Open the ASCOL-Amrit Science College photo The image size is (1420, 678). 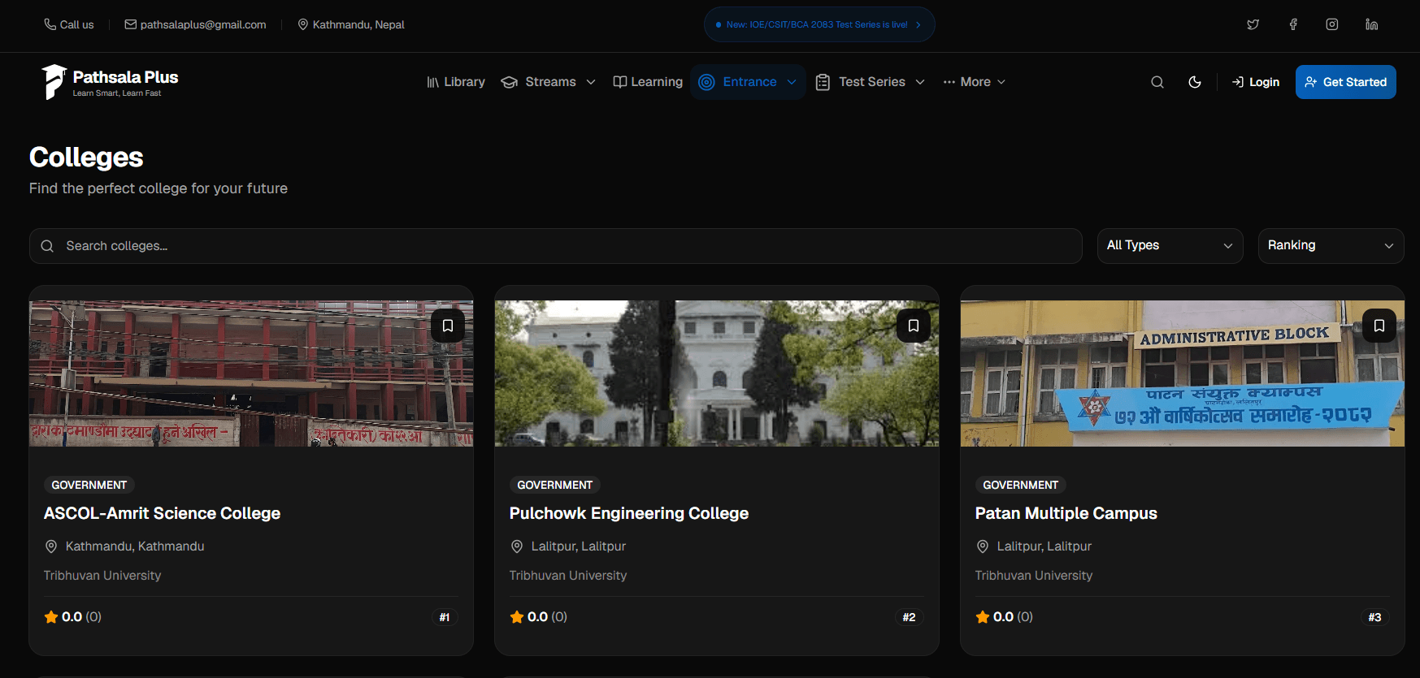[251, 374]
